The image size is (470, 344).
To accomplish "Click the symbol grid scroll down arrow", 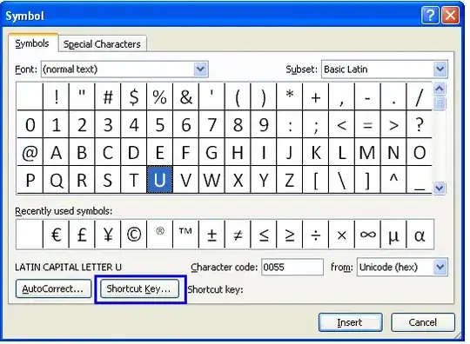I will [440, 188].
